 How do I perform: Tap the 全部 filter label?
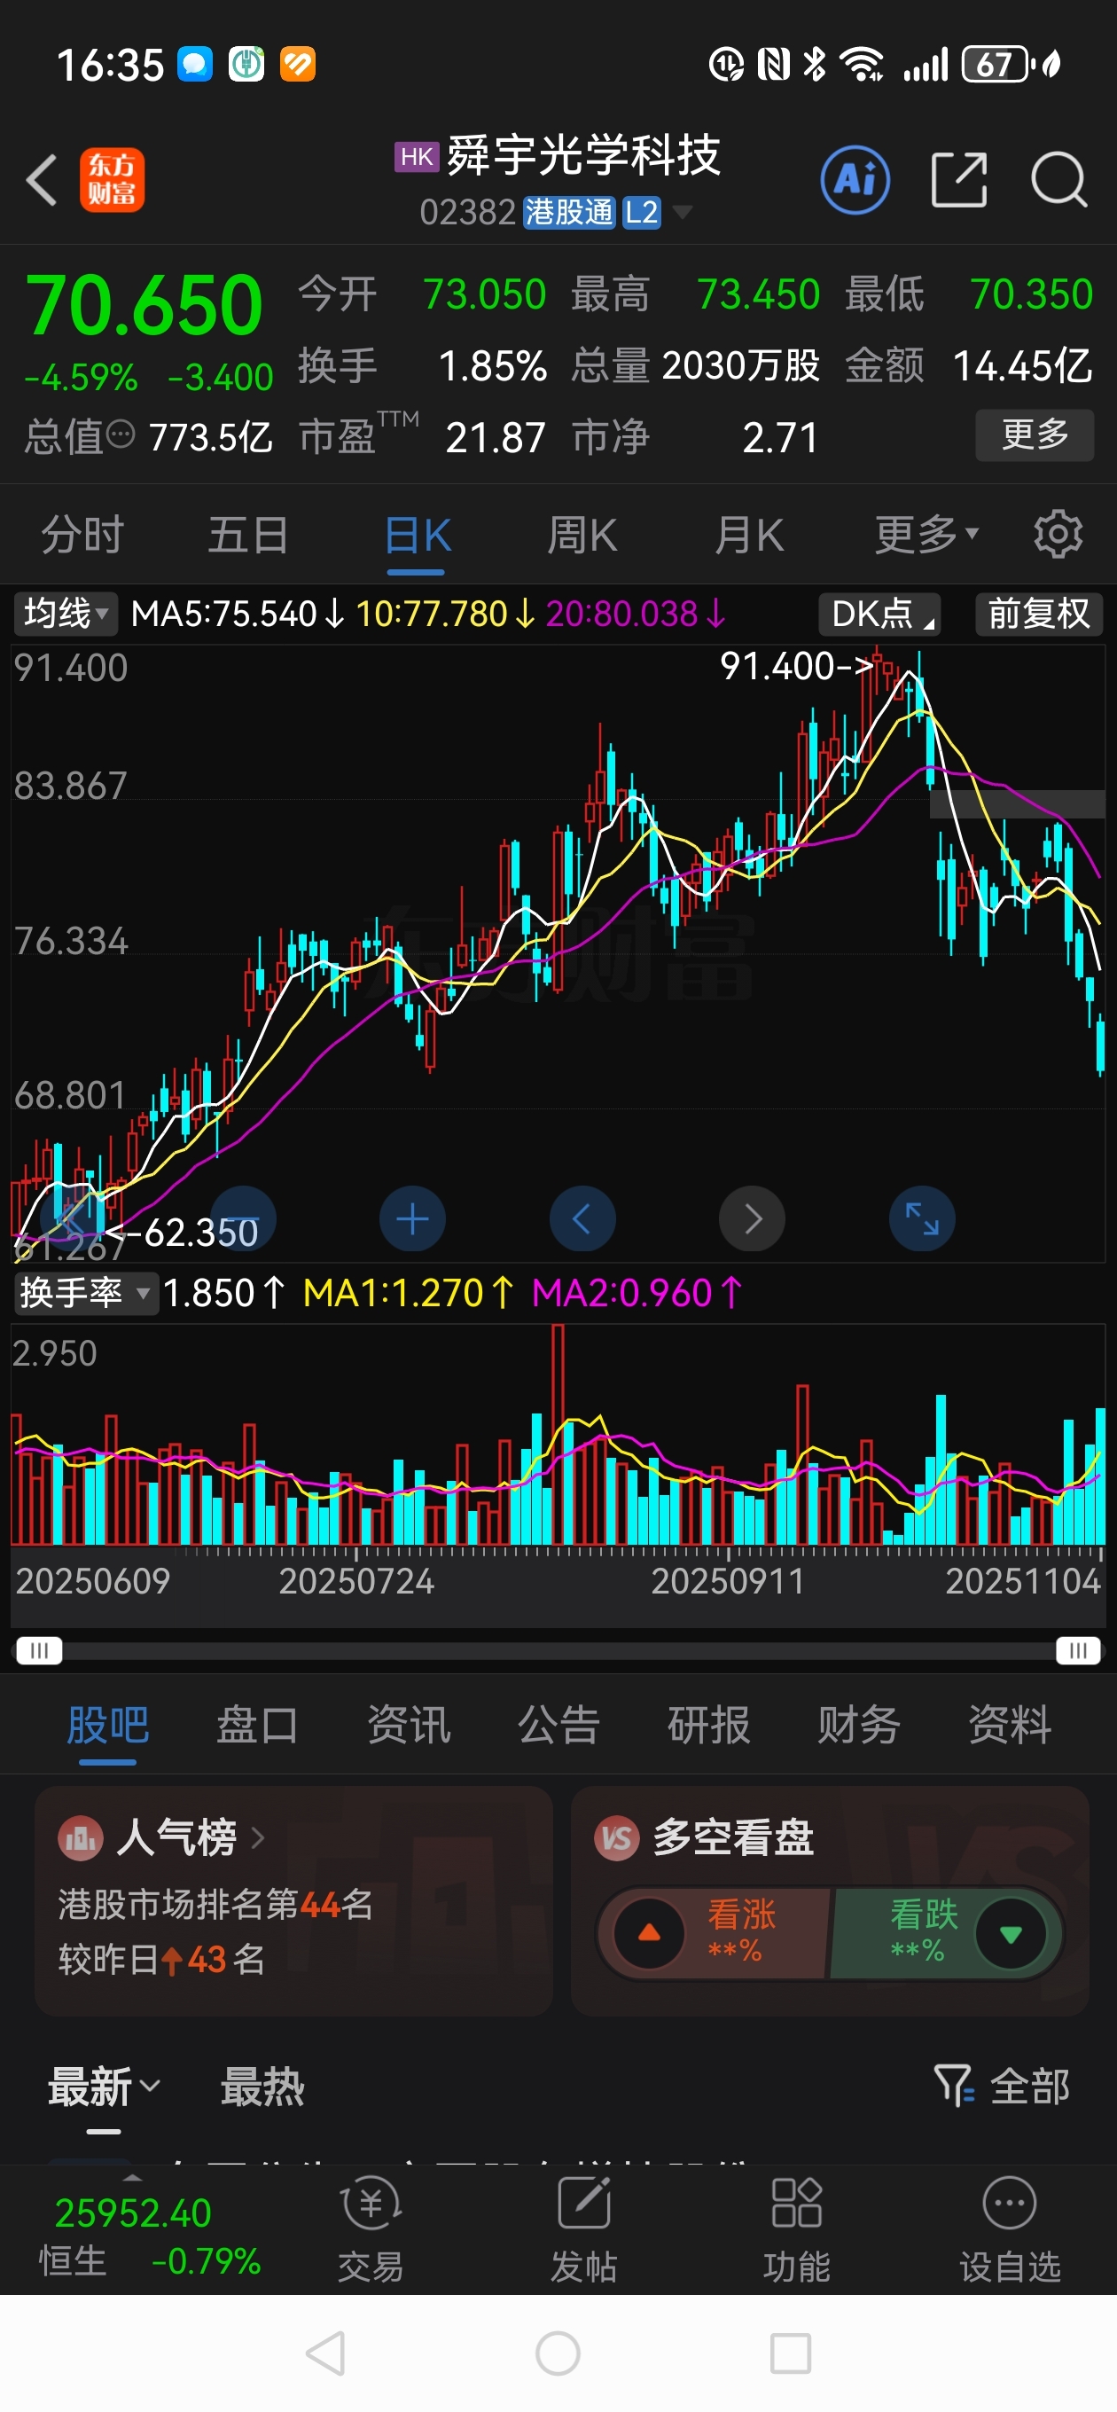tap(1030, 2087)
